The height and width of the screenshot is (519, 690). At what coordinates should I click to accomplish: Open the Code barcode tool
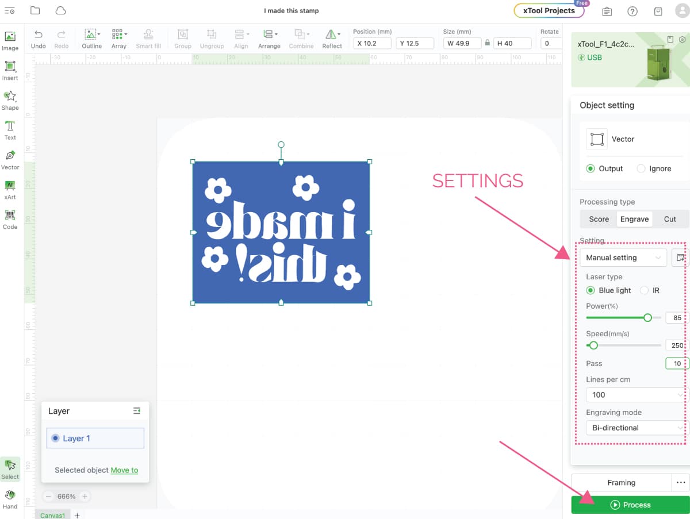point(10,219)
